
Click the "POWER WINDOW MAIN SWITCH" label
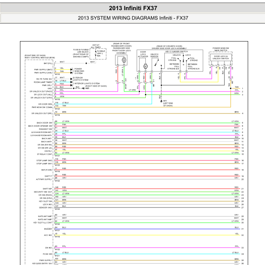pyautogui.click(x=221, y=49)
